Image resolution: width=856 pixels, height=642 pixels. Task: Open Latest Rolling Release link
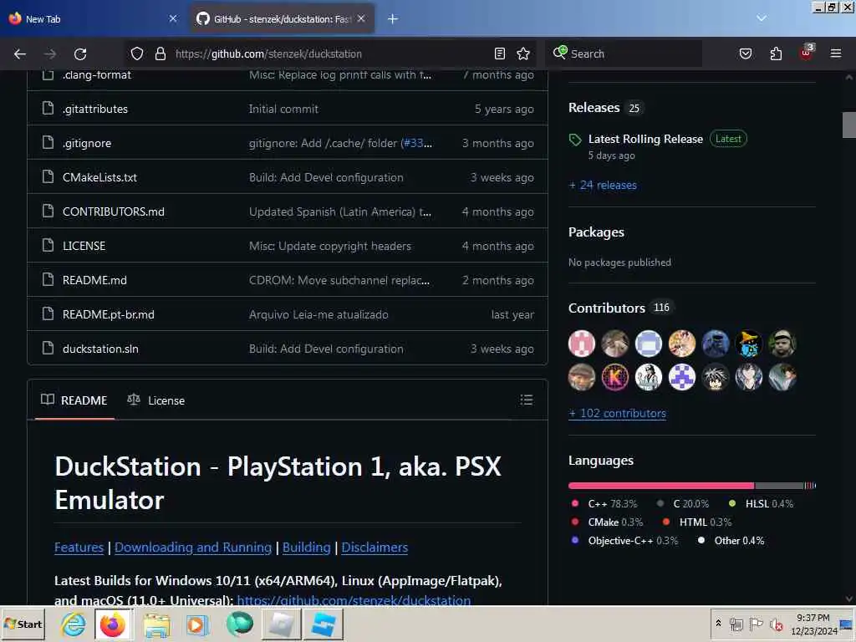645,139
